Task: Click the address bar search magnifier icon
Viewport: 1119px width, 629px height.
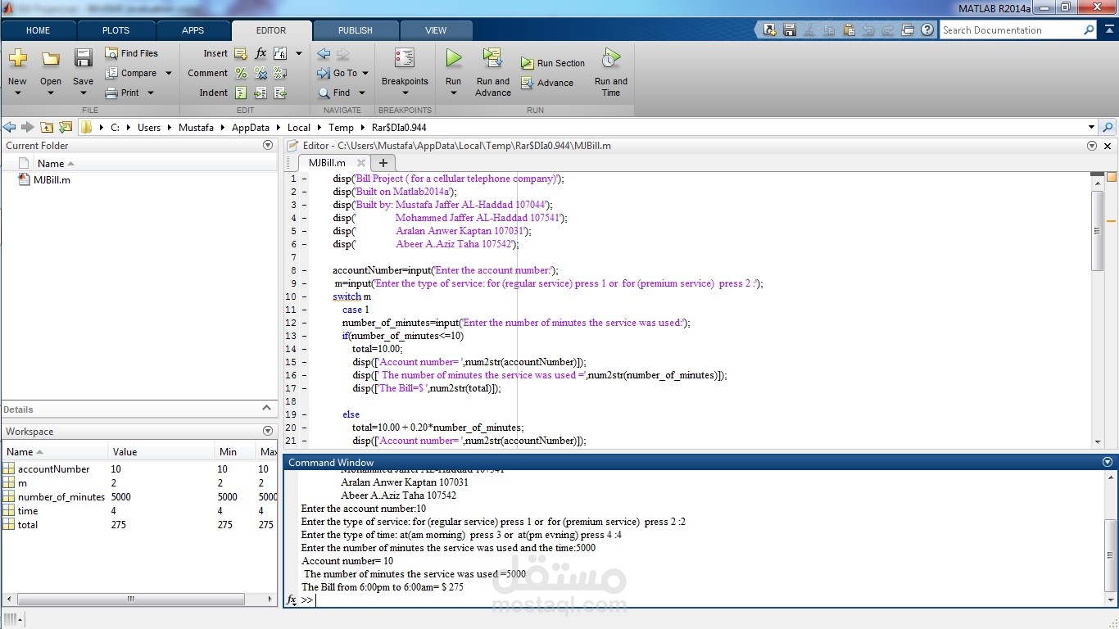Action: pos(1108,127)
